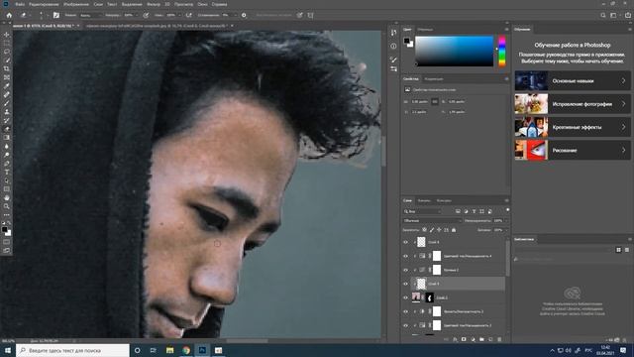Open the Edit Toolbar three-dots button
The height and width of the screenshot is (357, 634).
pyautogui.click(x=7, y=215)
